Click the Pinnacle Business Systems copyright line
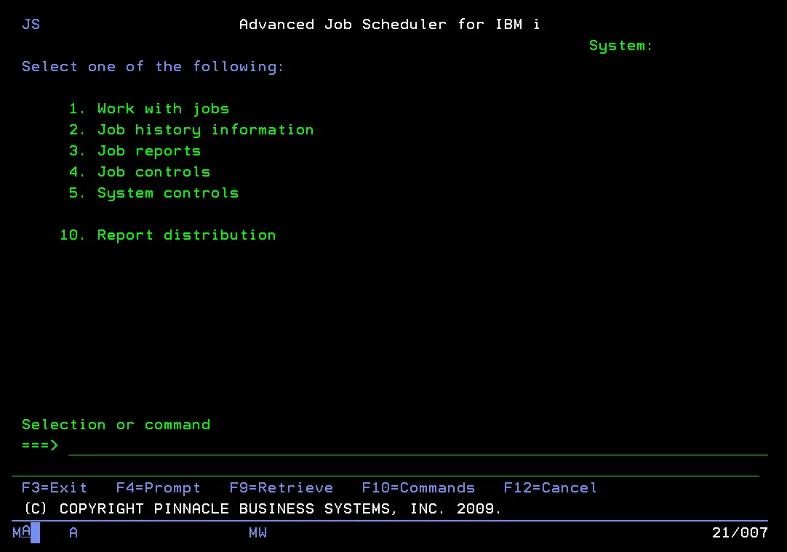Viewport: 787px width, 552px height. [263, 509]
